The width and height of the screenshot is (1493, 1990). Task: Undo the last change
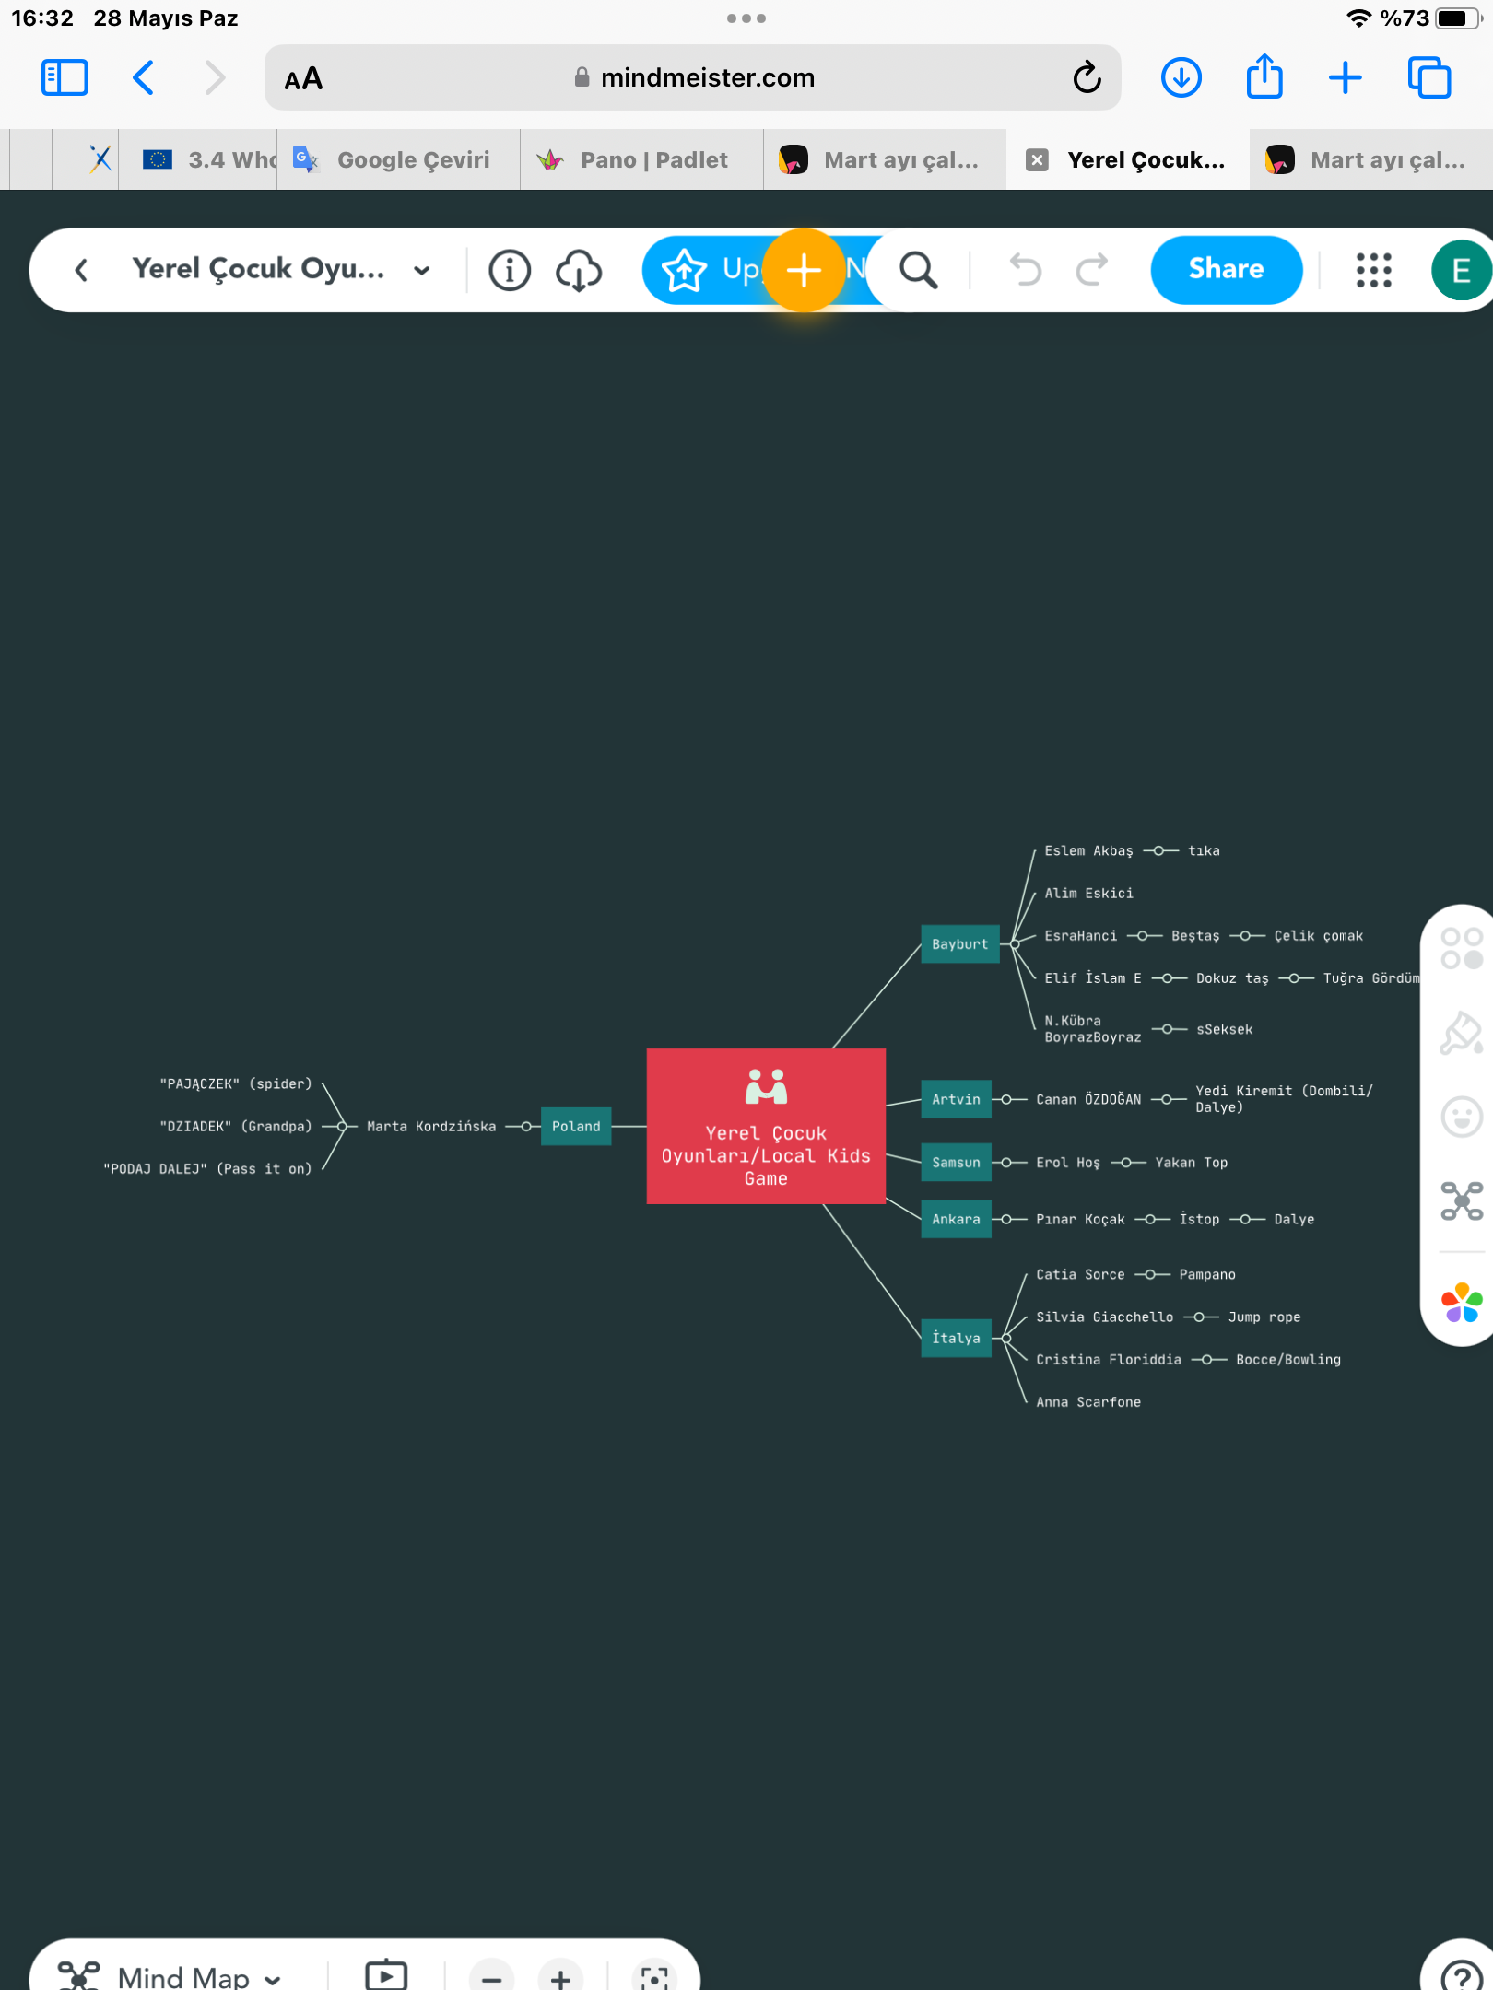pyautogui.click(x=1025, y=270)
